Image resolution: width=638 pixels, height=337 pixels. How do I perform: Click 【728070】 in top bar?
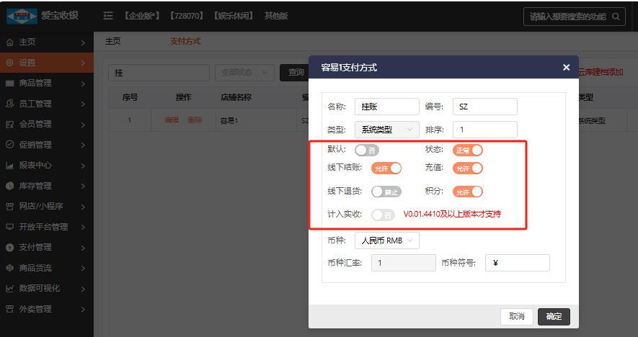pyautogui.click(x=187, y=16)
